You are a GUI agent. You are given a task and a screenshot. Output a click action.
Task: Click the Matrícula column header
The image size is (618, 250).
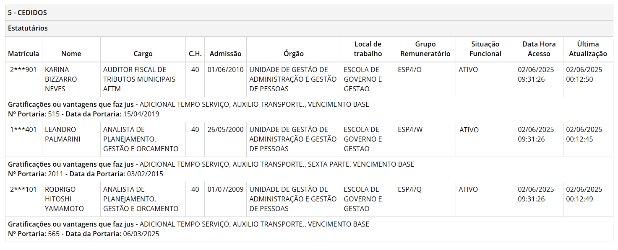23,54
